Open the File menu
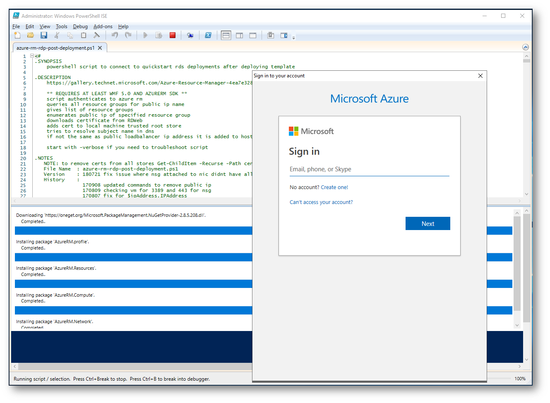The image size is (550, 403). tap(16, 26)
